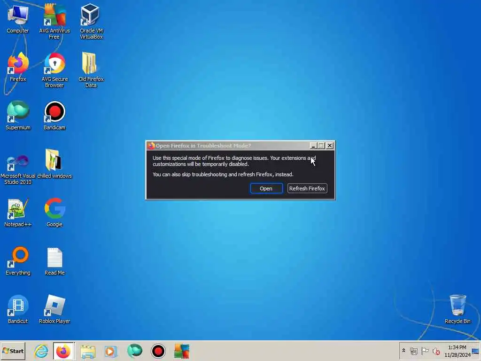Select the Read Me text file
The height and width of the screenshot is (361, 481).
pyautogui.click(x=54, y=261)
